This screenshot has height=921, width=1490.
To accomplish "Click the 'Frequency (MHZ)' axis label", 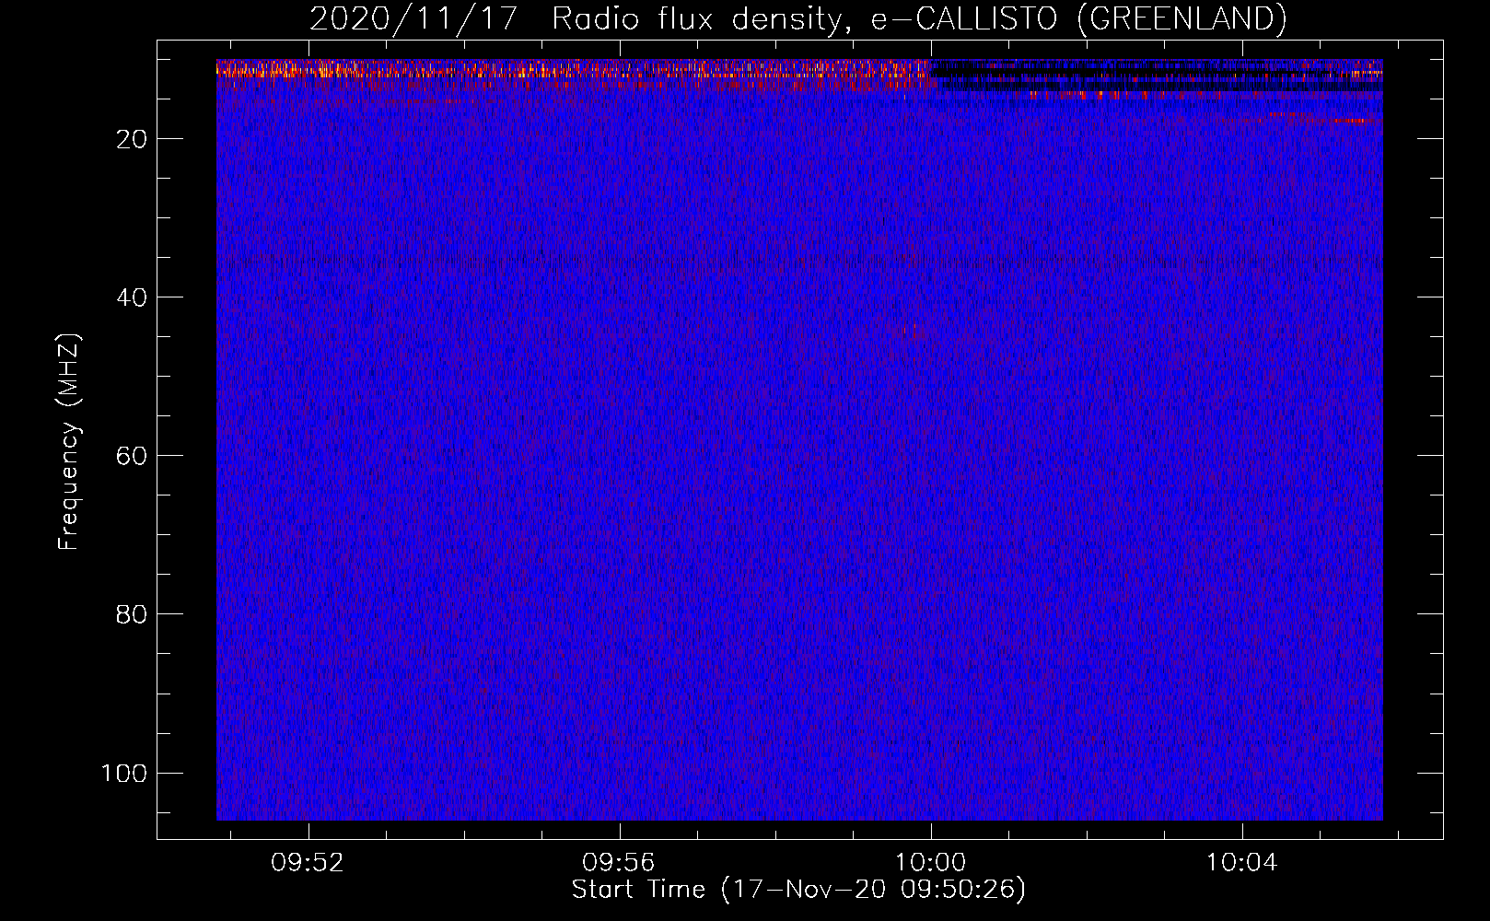I will [69, 442].
